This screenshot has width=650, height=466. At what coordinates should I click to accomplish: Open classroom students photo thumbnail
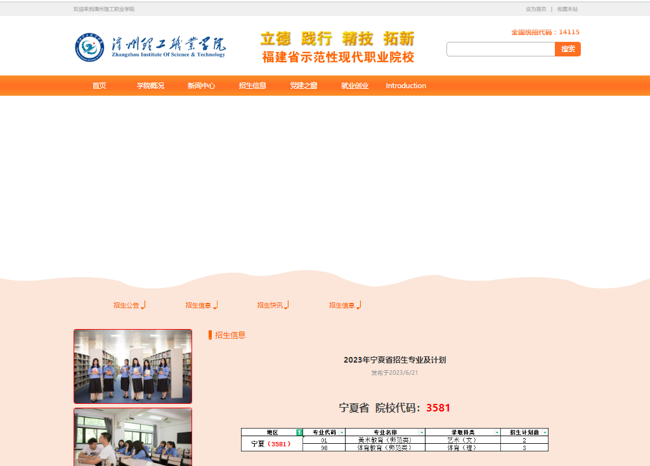click(133, 437)
